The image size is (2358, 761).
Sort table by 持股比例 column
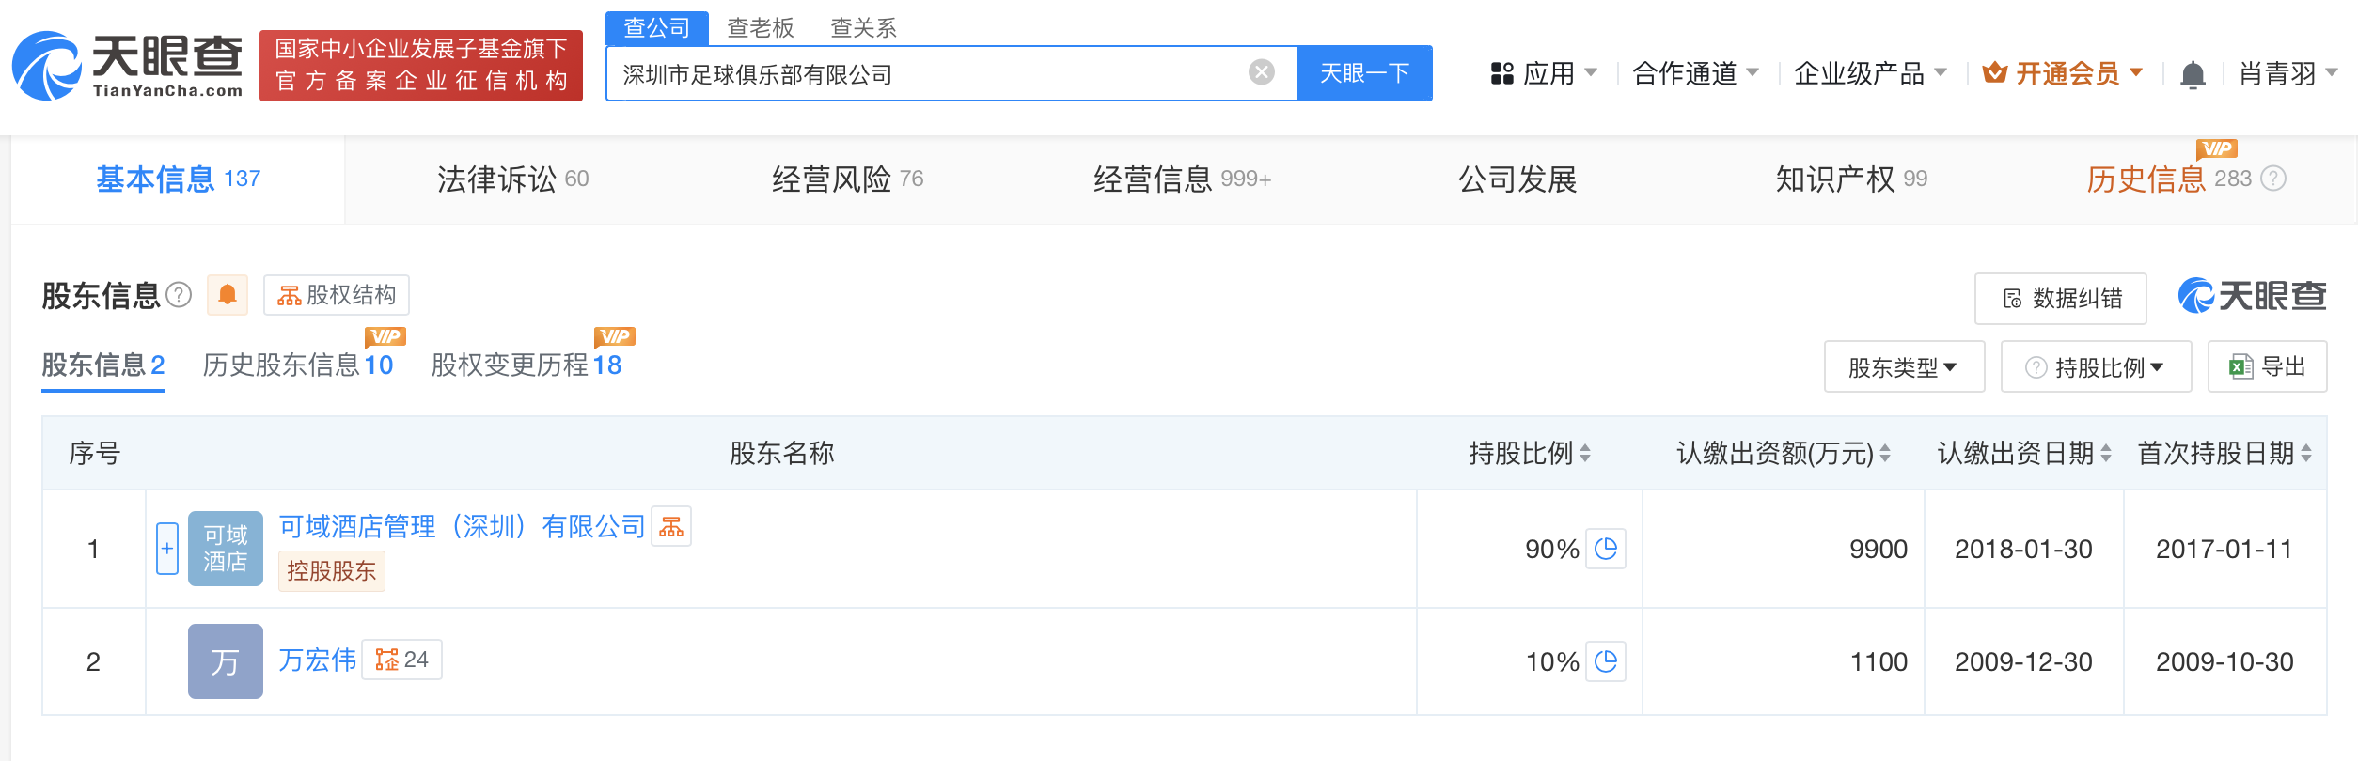pos(1585,454)
